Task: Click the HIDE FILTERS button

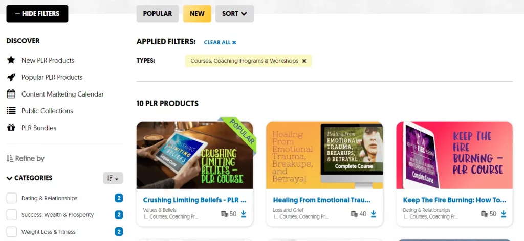Action: tap(37, 14)
